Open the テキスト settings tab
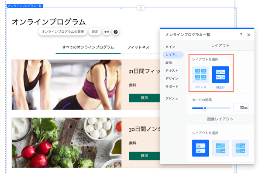Image resolution: width=262 pixels, height=173 pixels. 172,71
